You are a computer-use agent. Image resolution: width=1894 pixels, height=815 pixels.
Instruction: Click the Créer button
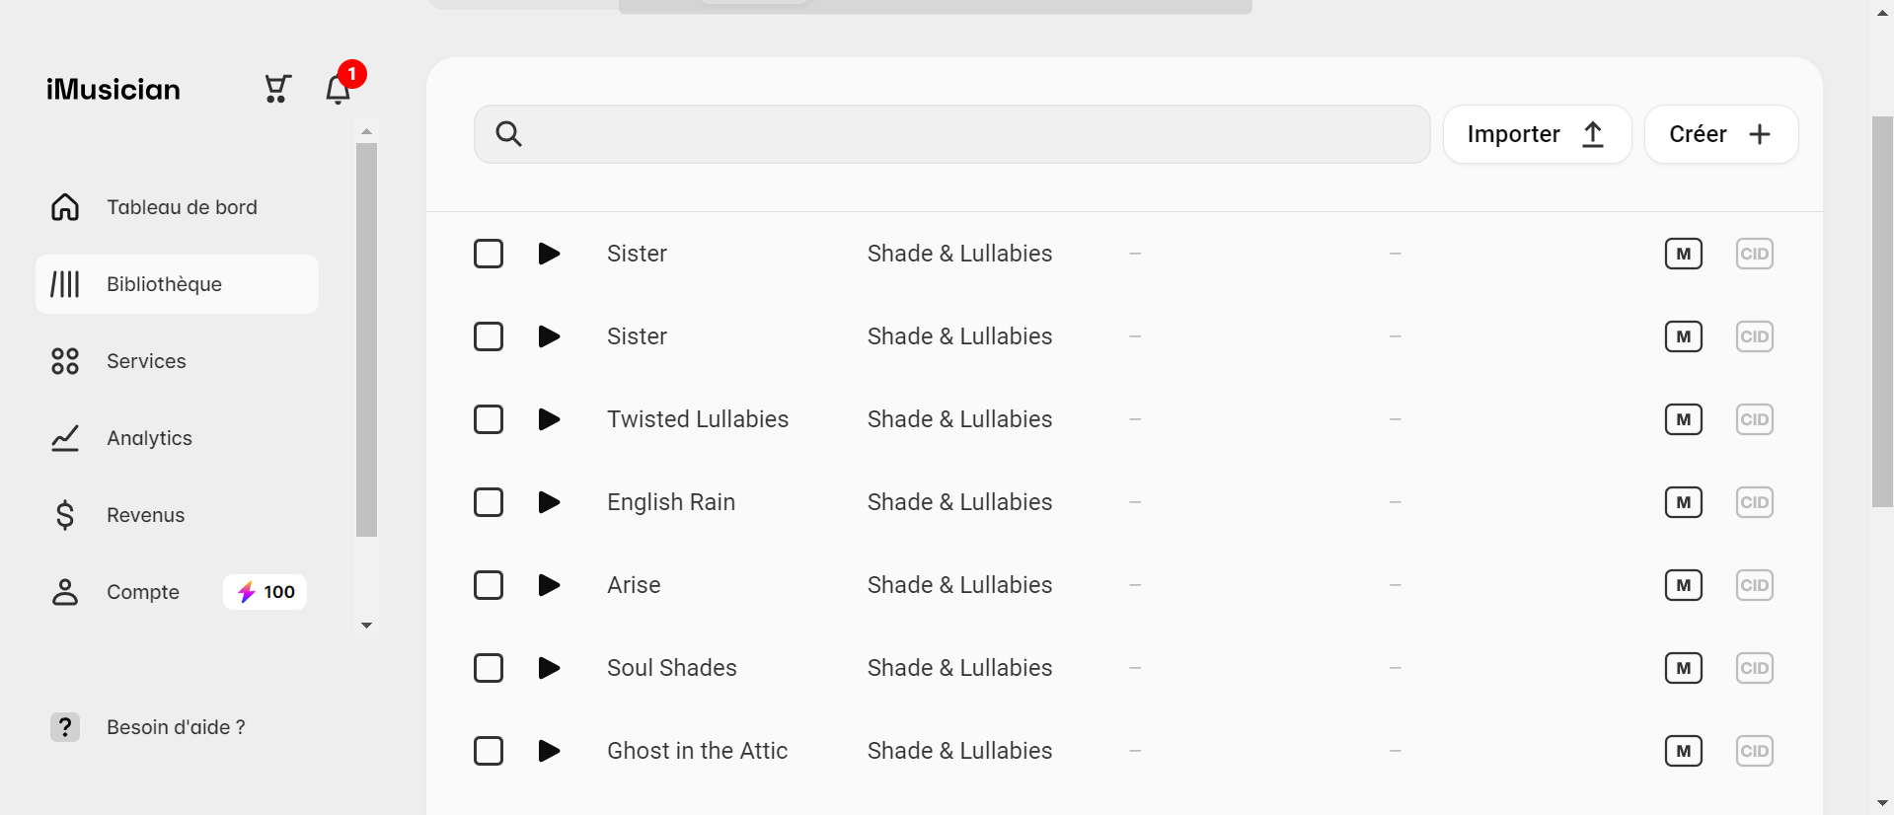click(1720, 134)
